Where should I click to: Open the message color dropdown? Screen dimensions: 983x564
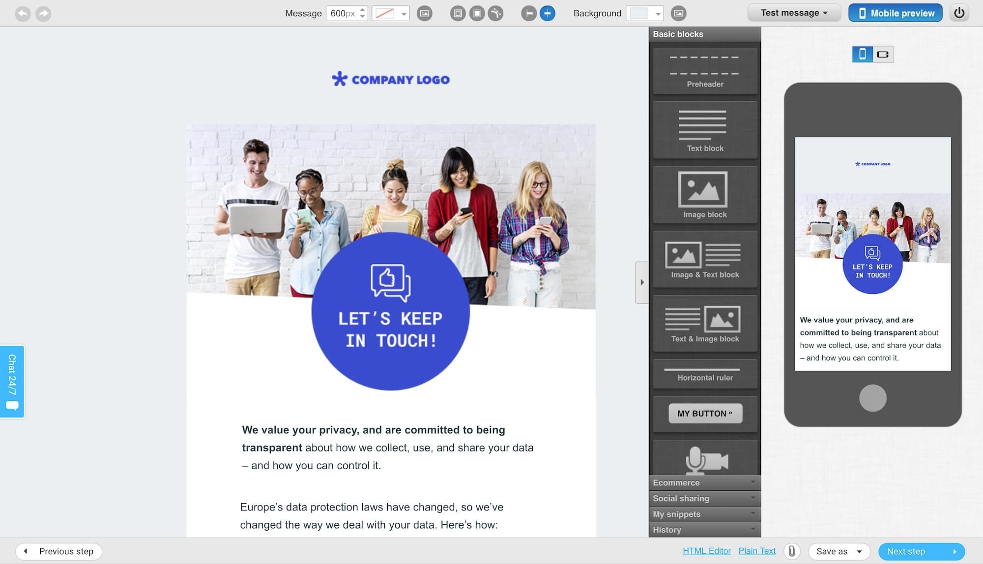[391, 13]
